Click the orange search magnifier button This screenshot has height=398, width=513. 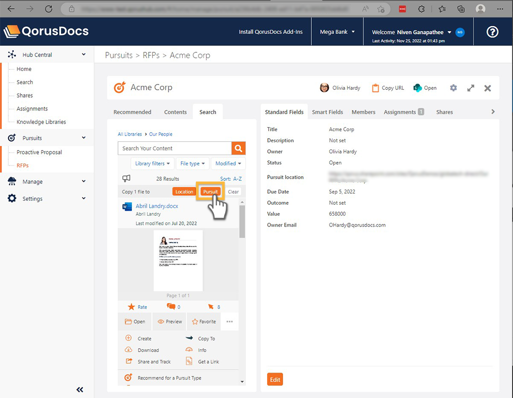pyautogui.click(x=239, y=148)
